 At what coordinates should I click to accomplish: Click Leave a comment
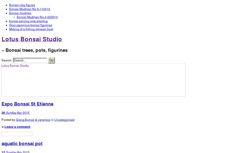(x=17, y=127)
